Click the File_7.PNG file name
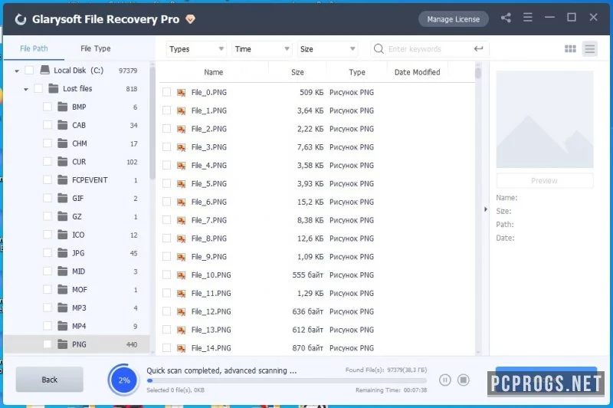This screenshot has height=408, width=613. pos(208,220)
